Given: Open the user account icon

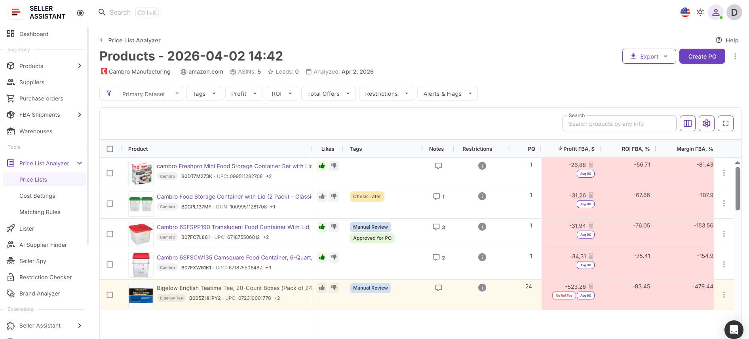Looking at the screenshot, I should coord(716,13).
